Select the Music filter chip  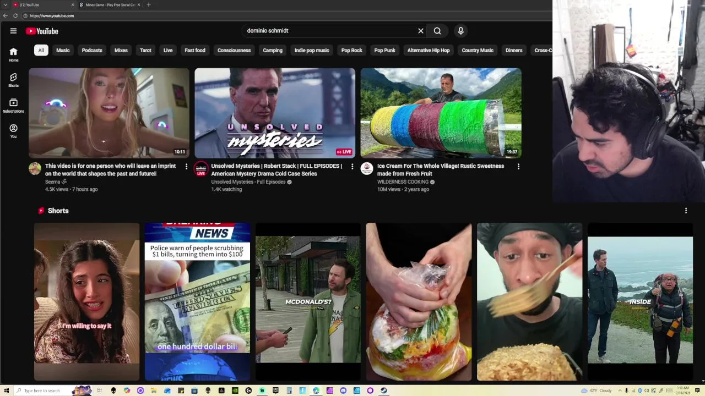click(63, 50)
